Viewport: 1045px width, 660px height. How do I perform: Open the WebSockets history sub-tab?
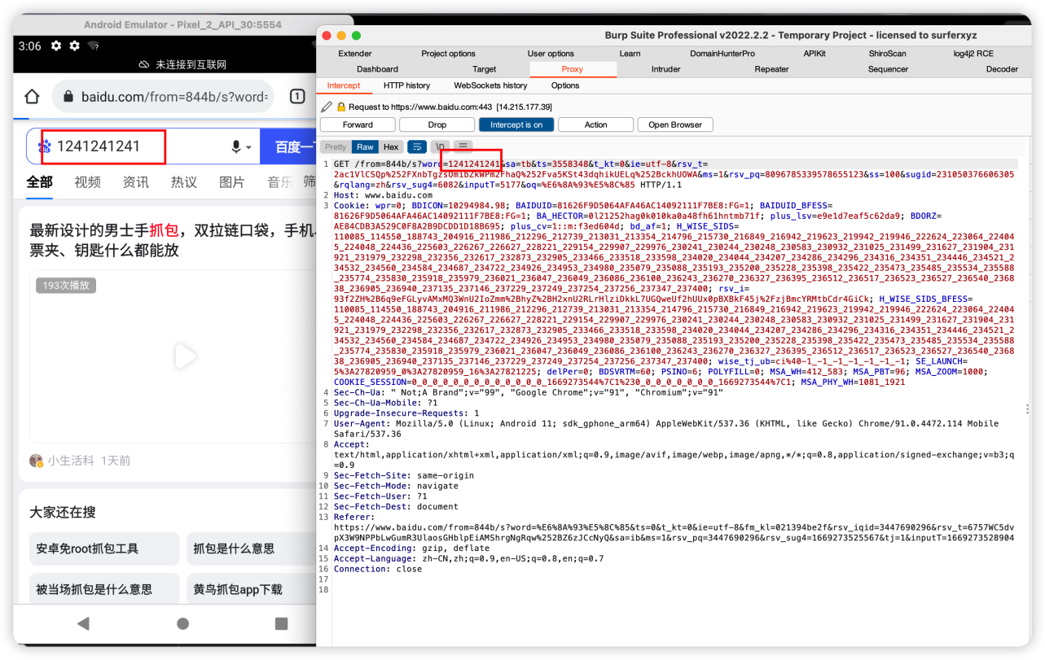pyautogui.click(x=490, y=85)
